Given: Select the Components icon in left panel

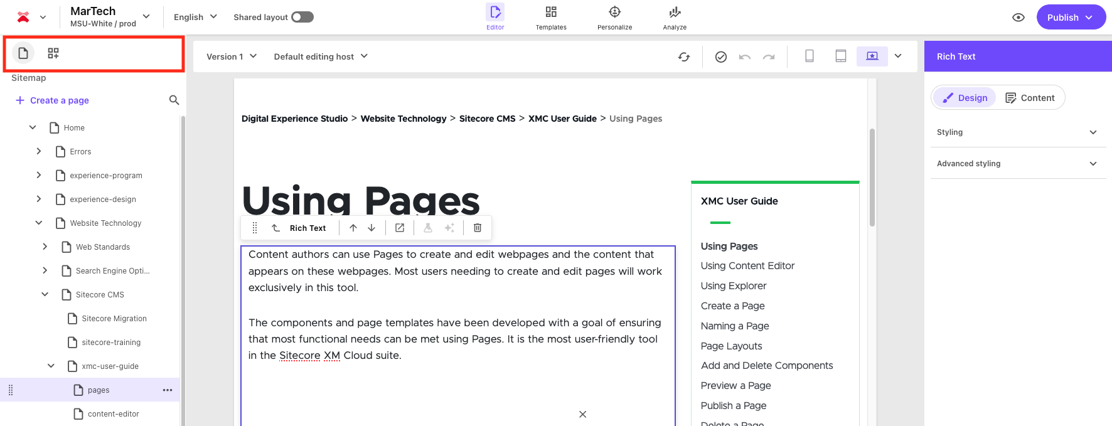Looking at the screenshot, I should pyautogui.click(x=53, y=53).
